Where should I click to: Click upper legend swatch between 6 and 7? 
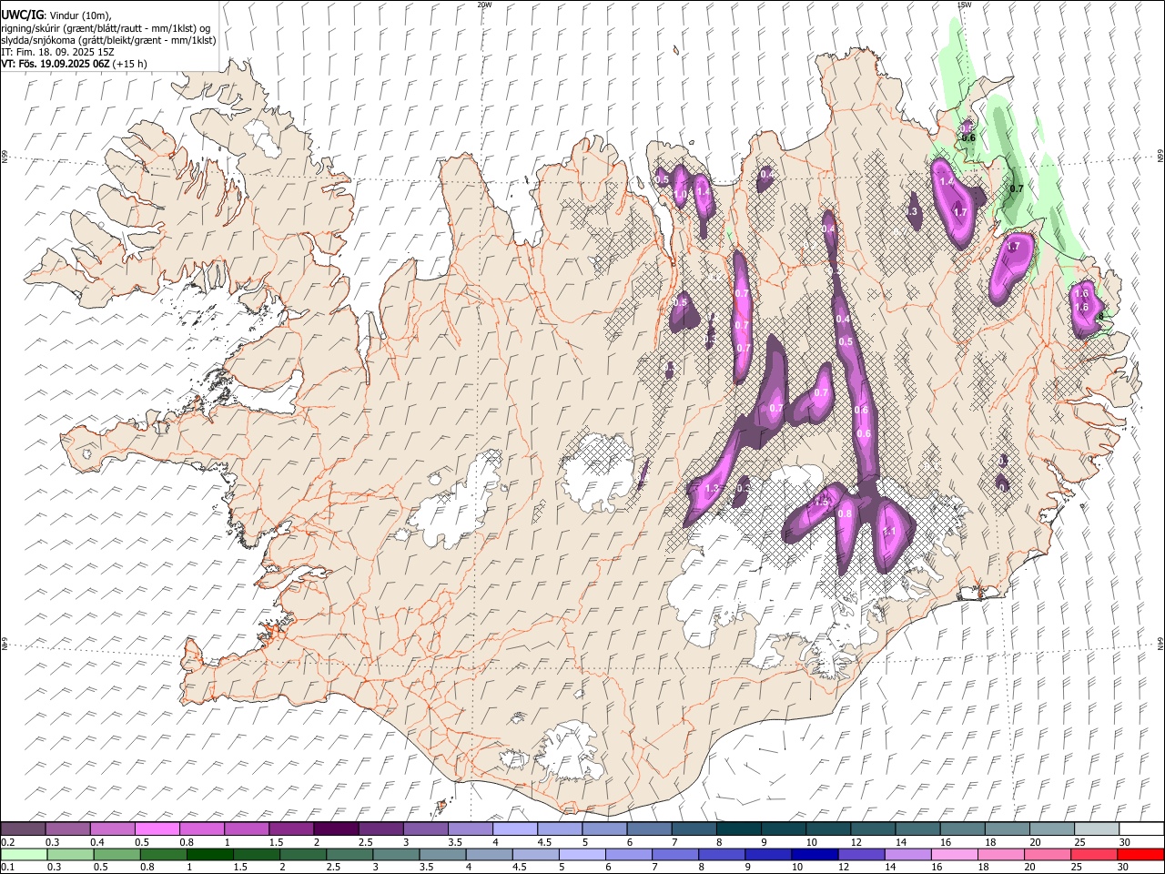tap(648, 829)
